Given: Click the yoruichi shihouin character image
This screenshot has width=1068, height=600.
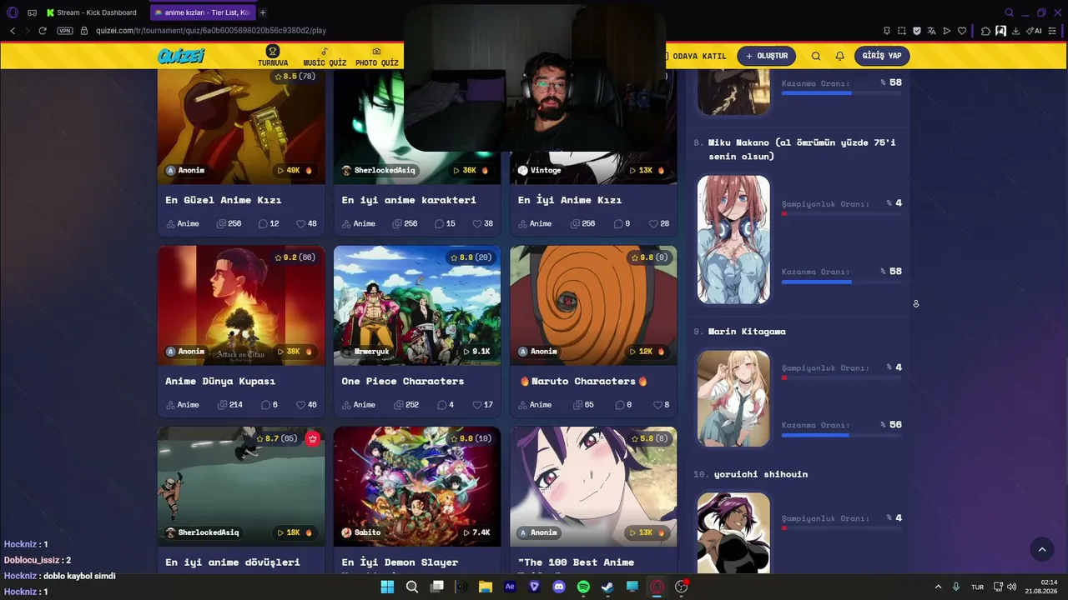Looking at the screenshot, I should (733, 533).
